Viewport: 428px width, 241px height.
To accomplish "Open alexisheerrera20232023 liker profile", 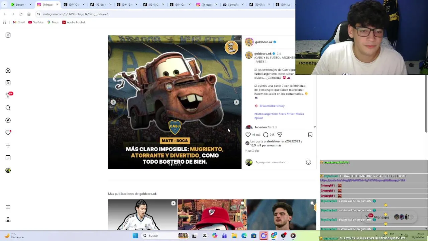I will click(283, 142).
